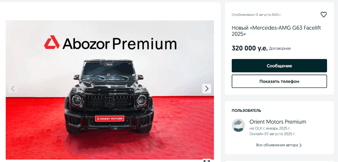The height and width of the screenshot is (162, 338).
Task: Click the Abozor Premium banner text
Action: [x=119, y=43]
